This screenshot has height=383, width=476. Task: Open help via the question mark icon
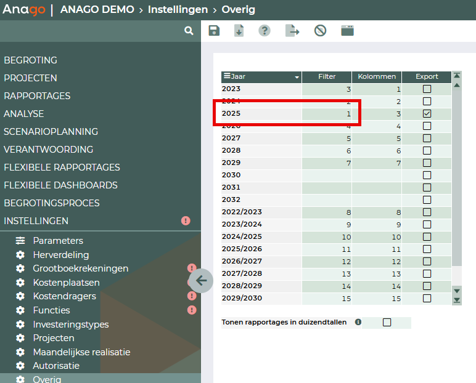(x=265, y=31)
